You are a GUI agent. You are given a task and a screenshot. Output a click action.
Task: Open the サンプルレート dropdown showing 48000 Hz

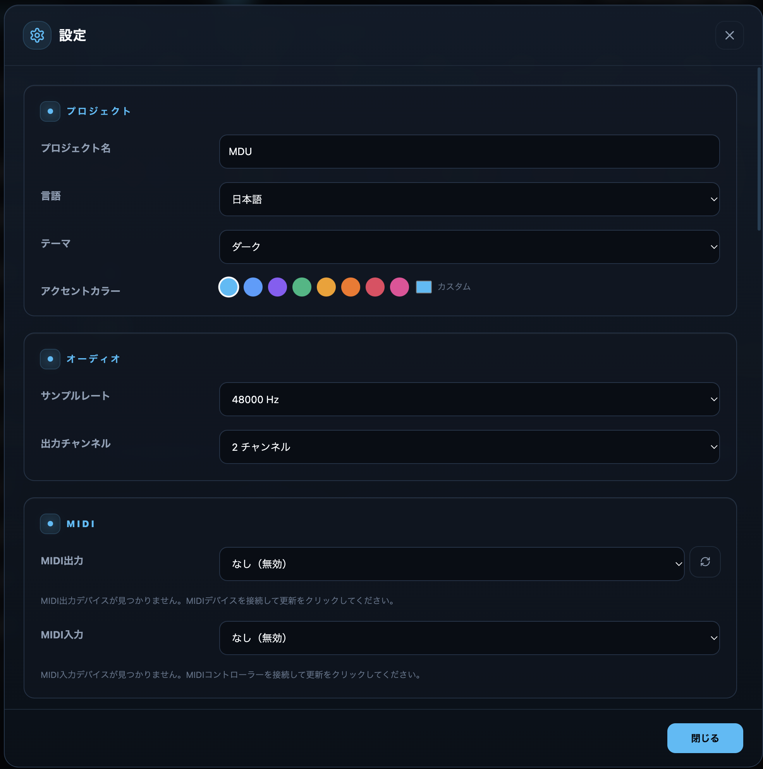(469, 399)
